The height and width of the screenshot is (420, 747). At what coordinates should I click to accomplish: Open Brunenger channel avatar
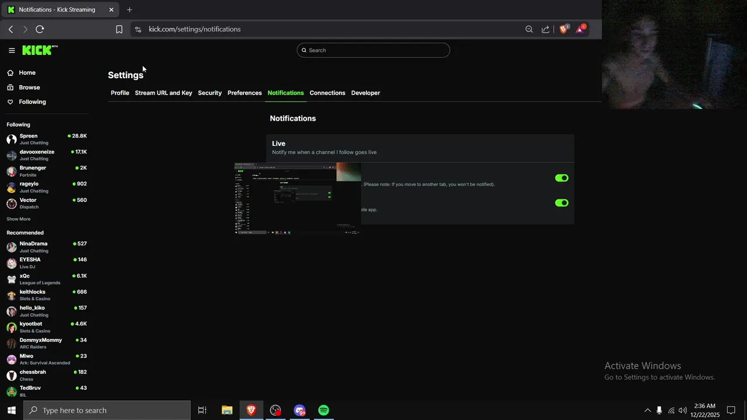tap(12, 171)
